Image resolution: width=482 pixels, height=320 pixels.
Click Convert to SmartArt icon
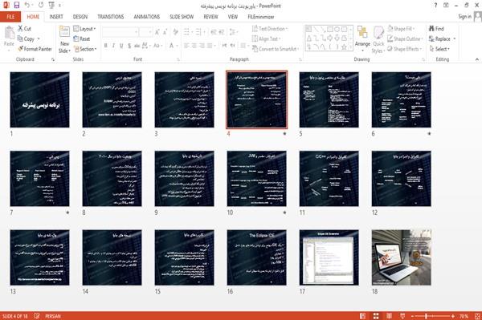pos(255,49)
